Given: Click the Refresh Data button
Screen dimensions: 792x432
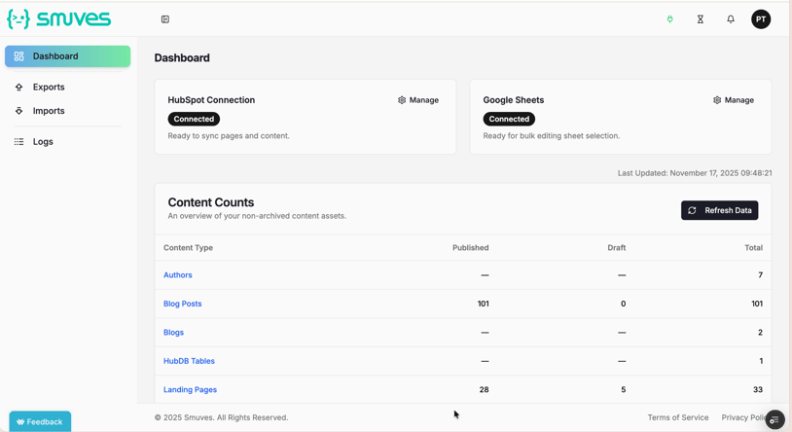Looking at the screenshot, I should pos(719,210).
